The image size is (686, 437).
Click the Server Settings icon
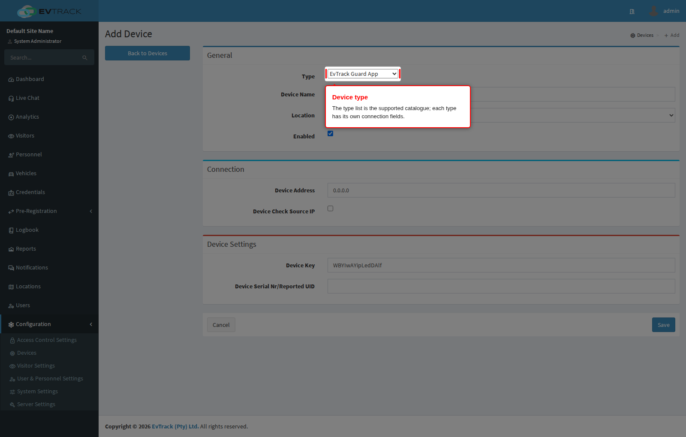12,405
